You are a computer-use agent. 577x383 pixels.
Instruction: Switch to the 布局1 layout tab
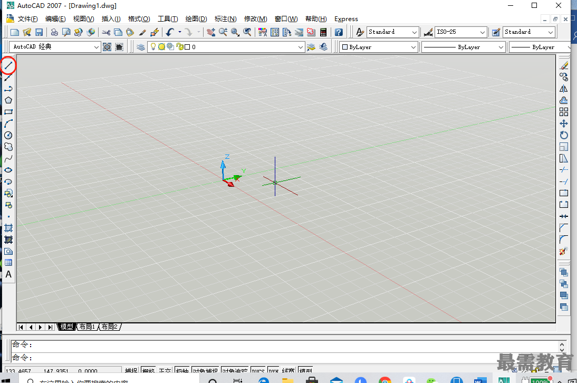(x=87, y=327)
